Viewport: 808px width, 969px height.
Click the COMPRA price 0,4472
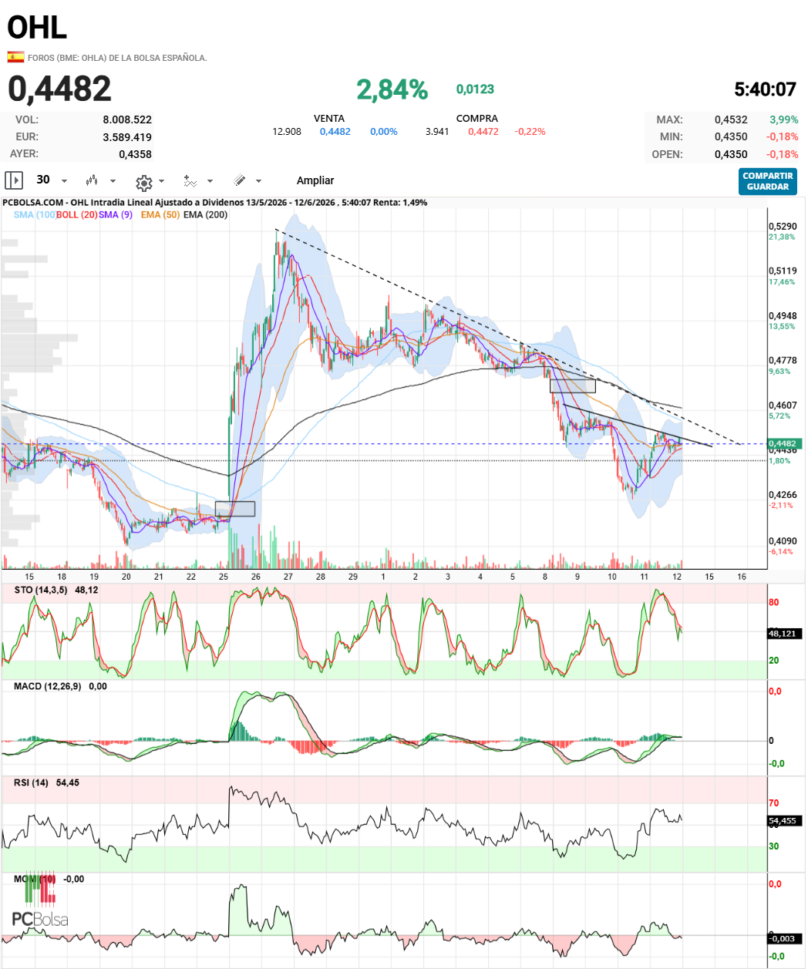pyautogui.click(x=483, y=132)
